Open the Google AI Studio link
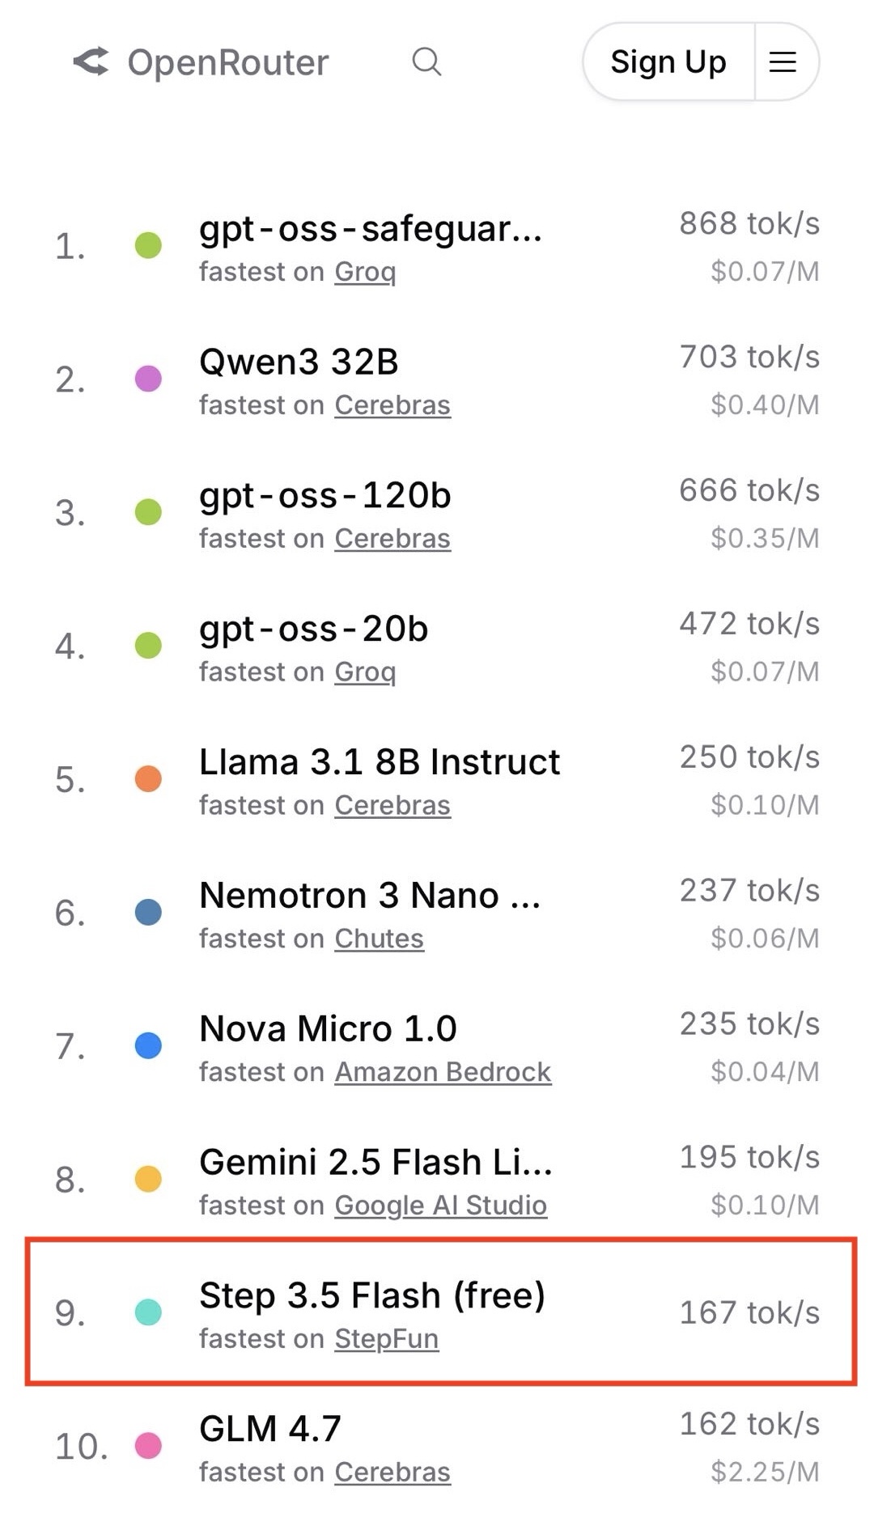Image resolution: width=874 pixels, height=1530 pixels. (441, 1206)
